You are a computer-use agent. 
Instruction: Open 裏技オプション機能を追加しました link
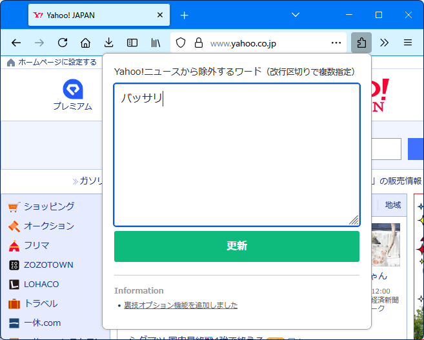181,305
